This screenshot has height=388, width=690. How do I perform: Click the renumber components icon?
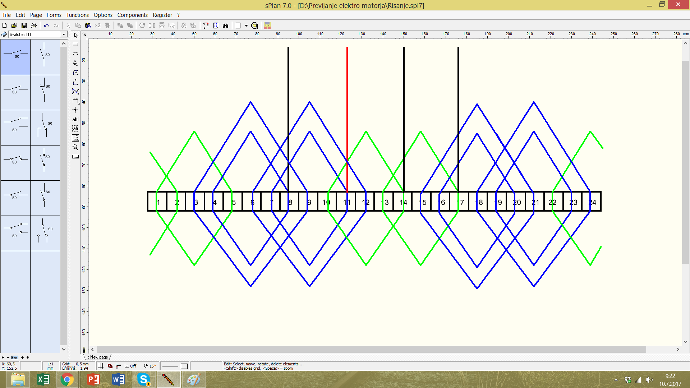coord(206,26)
